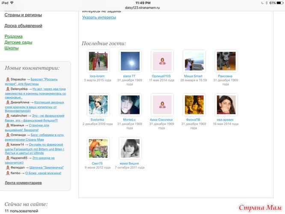Follow the Указать интересы link
This screenshot has width=285, height=214.
(x=99, y=17)
